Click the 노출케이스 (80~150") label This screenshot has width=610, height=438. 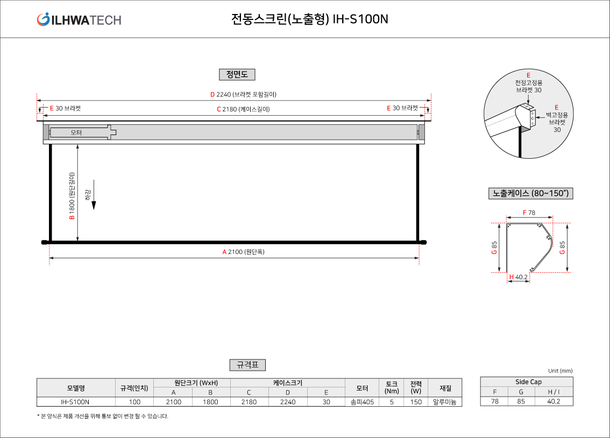pyautogui.click(x=530, y=193)
